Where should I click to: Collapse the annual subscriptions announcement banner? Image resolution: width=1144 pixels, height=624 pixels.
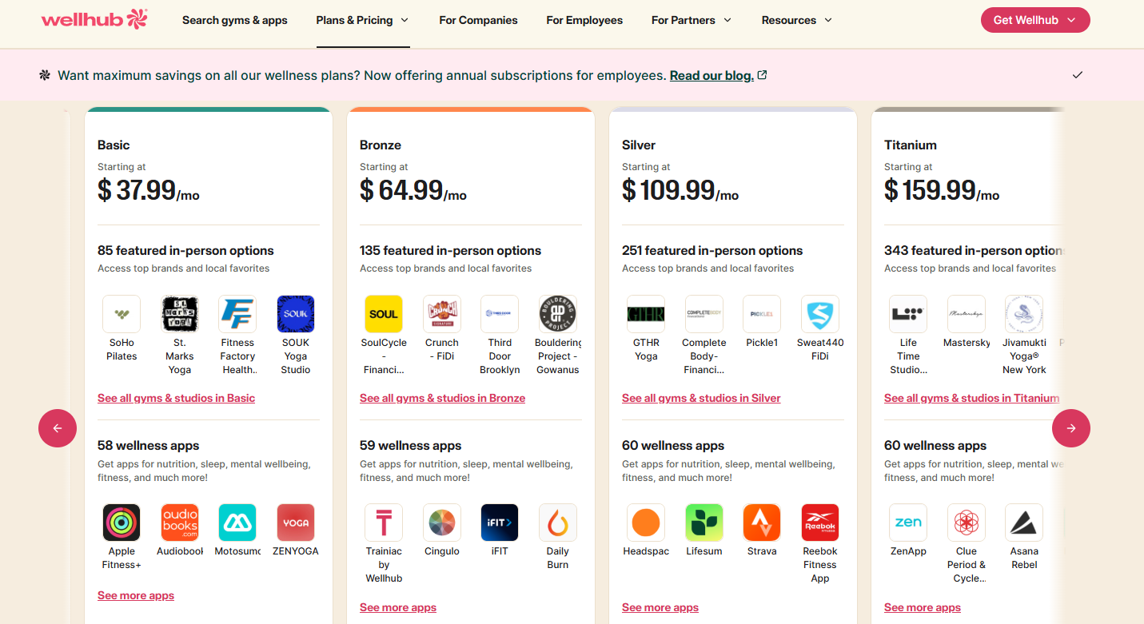click(x=1078, y=75)
